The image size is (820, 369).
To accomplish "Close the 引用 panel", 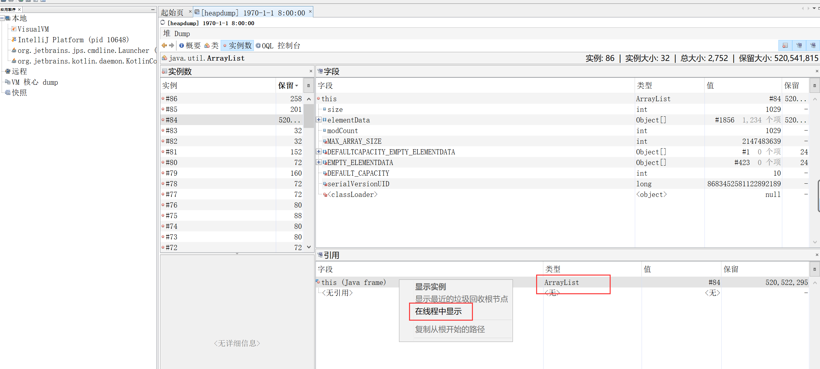I will [817, 255].
